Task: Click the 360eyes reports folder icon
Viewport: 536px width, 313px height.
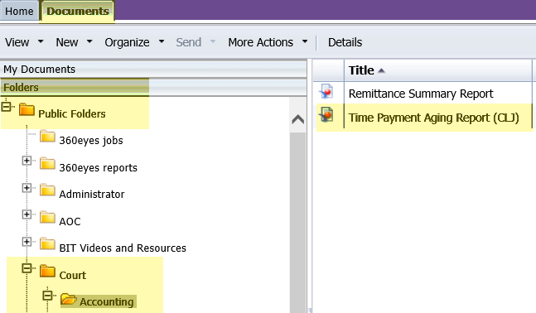Action: [x=47, y=164]
